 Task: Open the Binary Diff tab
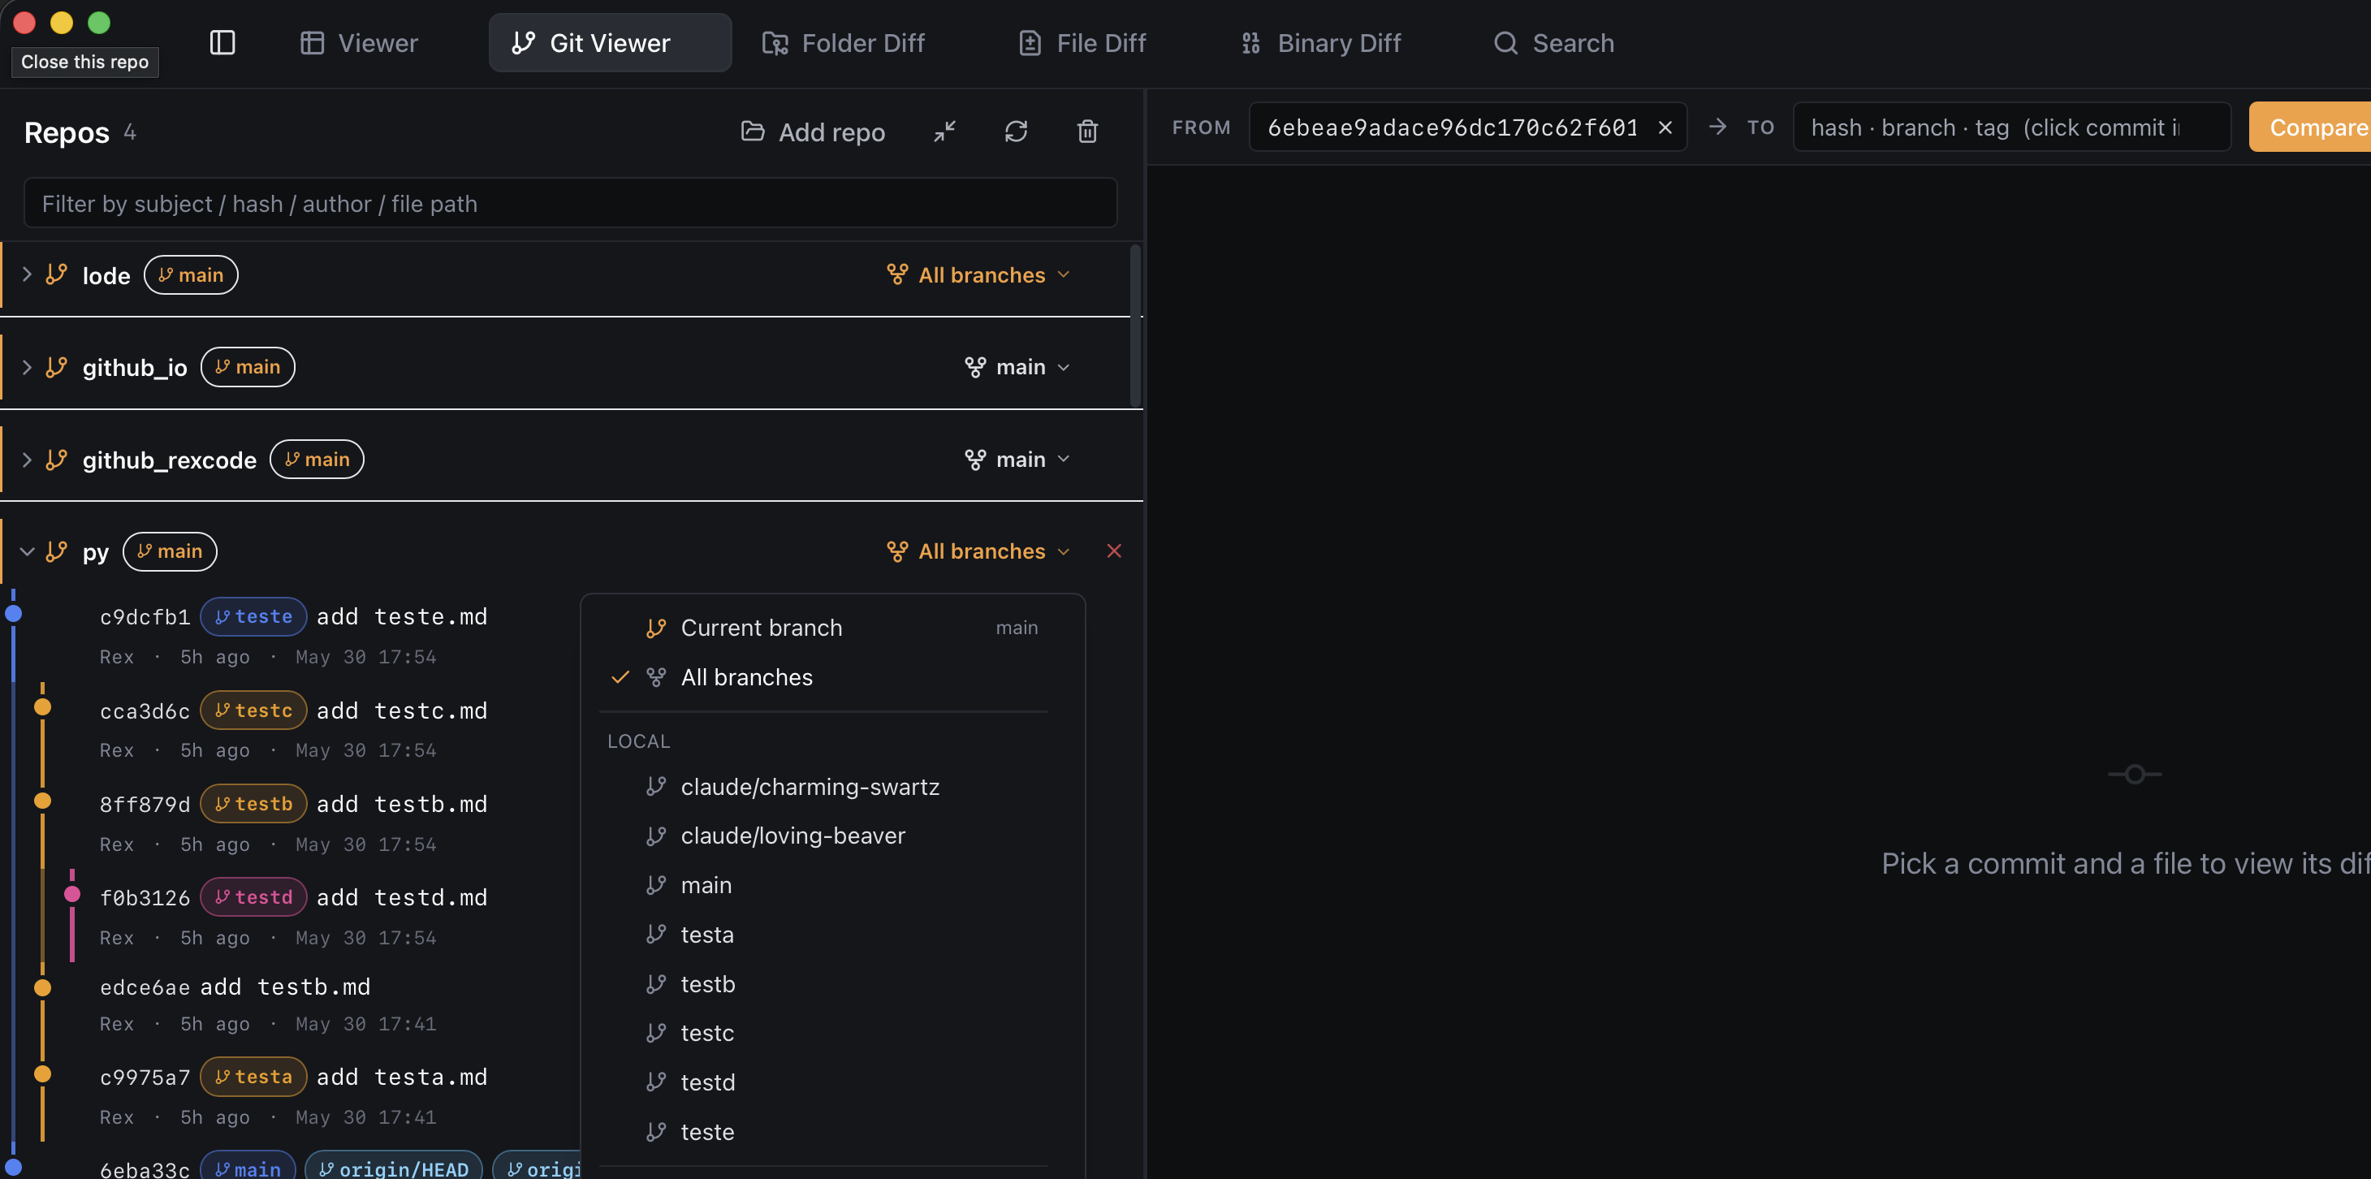coord(1321,42)
